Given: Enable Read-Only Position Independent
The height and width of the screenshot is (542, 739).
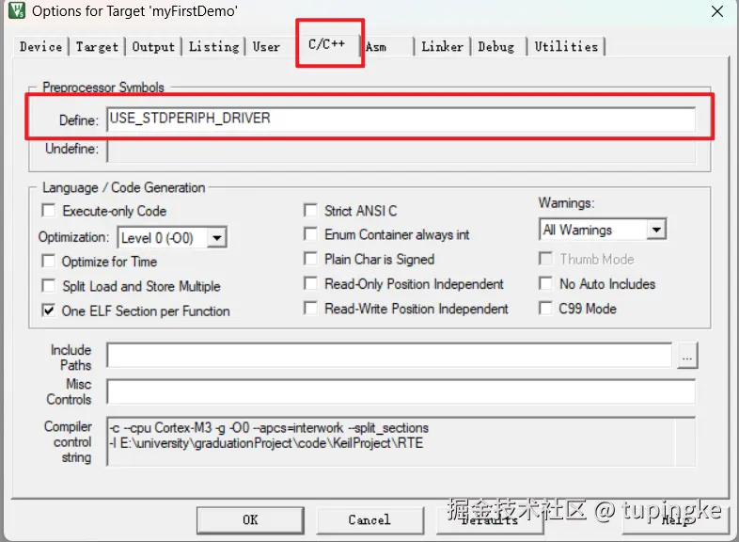Looking at the screenshot, I should [x=310, y=283].
